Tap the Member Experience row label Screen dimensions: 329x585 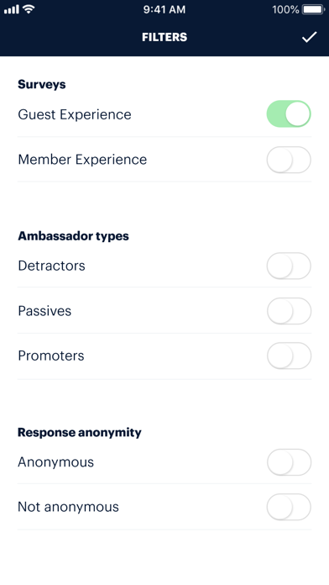coord(82,160)
